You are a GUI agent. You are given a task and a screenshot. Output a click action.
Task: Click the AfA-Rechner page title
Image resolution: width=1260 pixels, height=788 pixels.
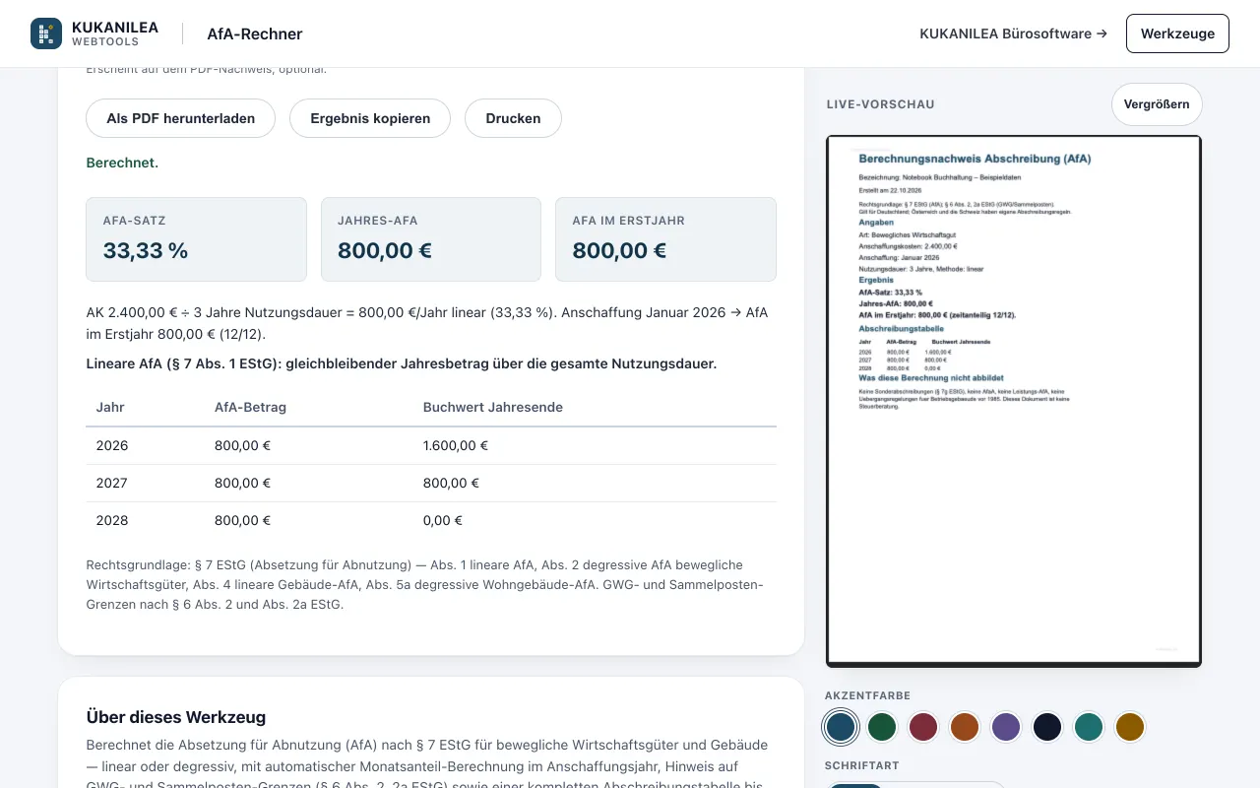pos(255,33)
